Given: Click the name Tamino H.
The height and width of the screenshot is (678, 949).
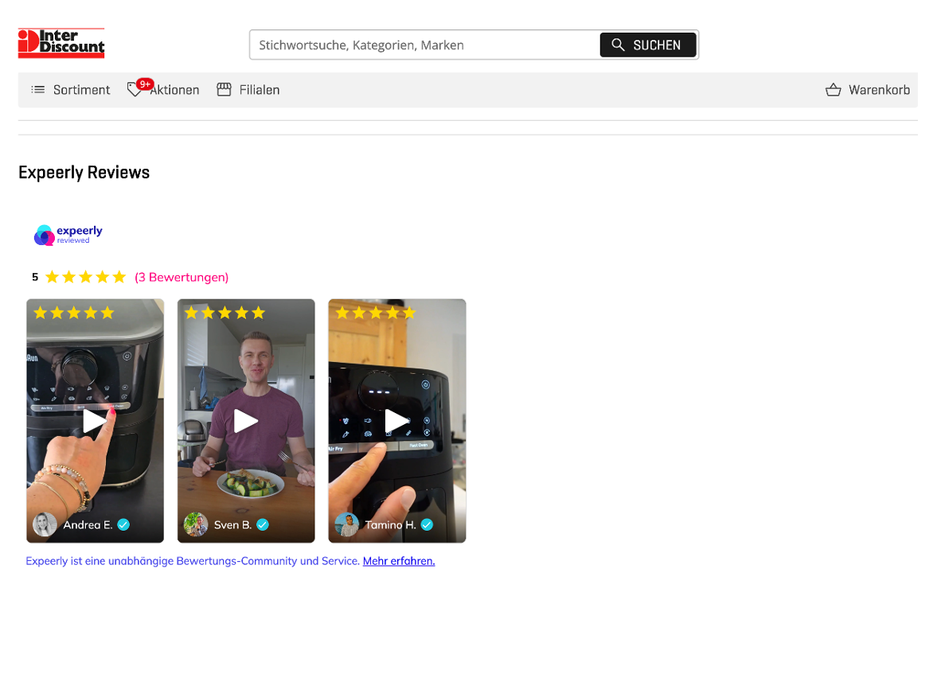Looking at the screenshot, I should point(390,524).
